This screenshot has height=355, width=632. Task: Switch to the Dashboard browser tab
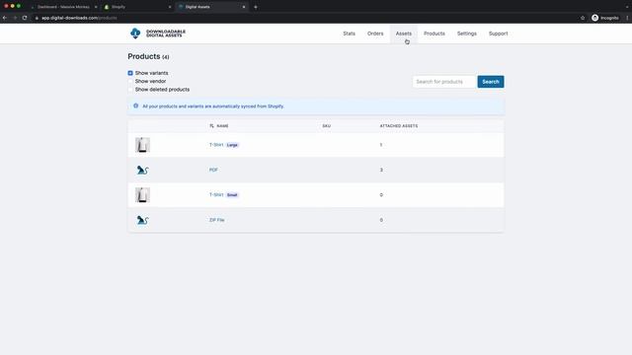(x=63, y=7)
